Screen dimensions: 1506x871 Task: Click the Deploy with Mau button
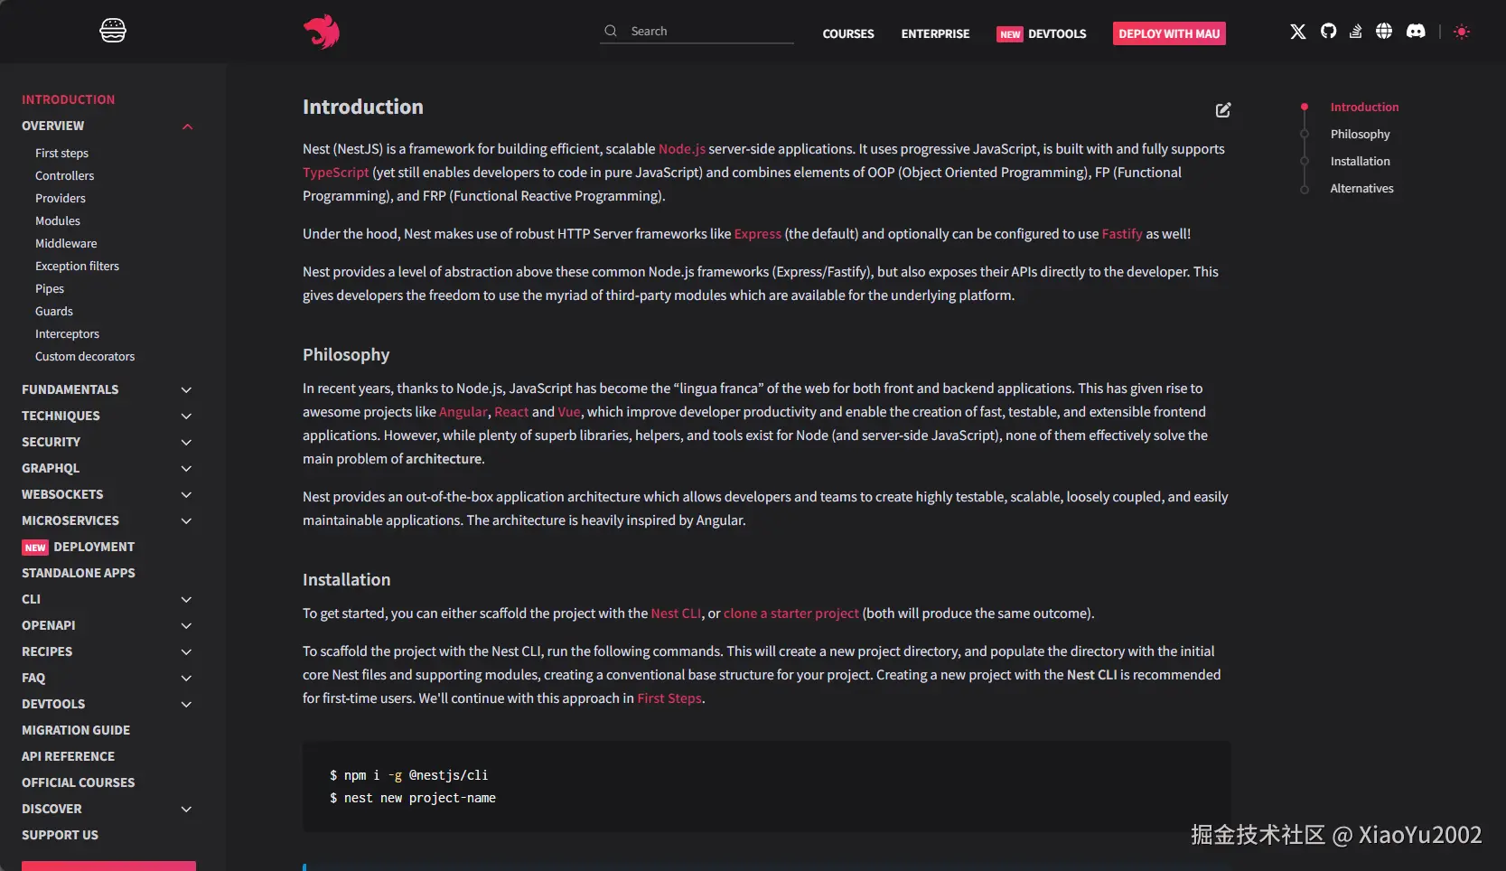pyautogui.click(x=1169, y=33)
